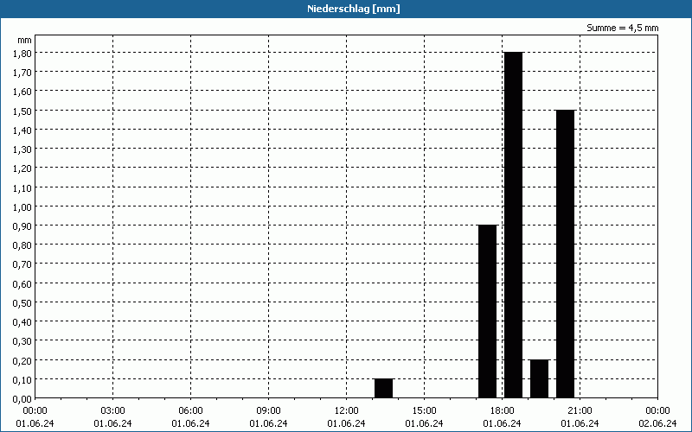Screen dimensions: 692x432
Task: Select the 1,50 mm bar before 21:00
Action: (x=566, y=254)
